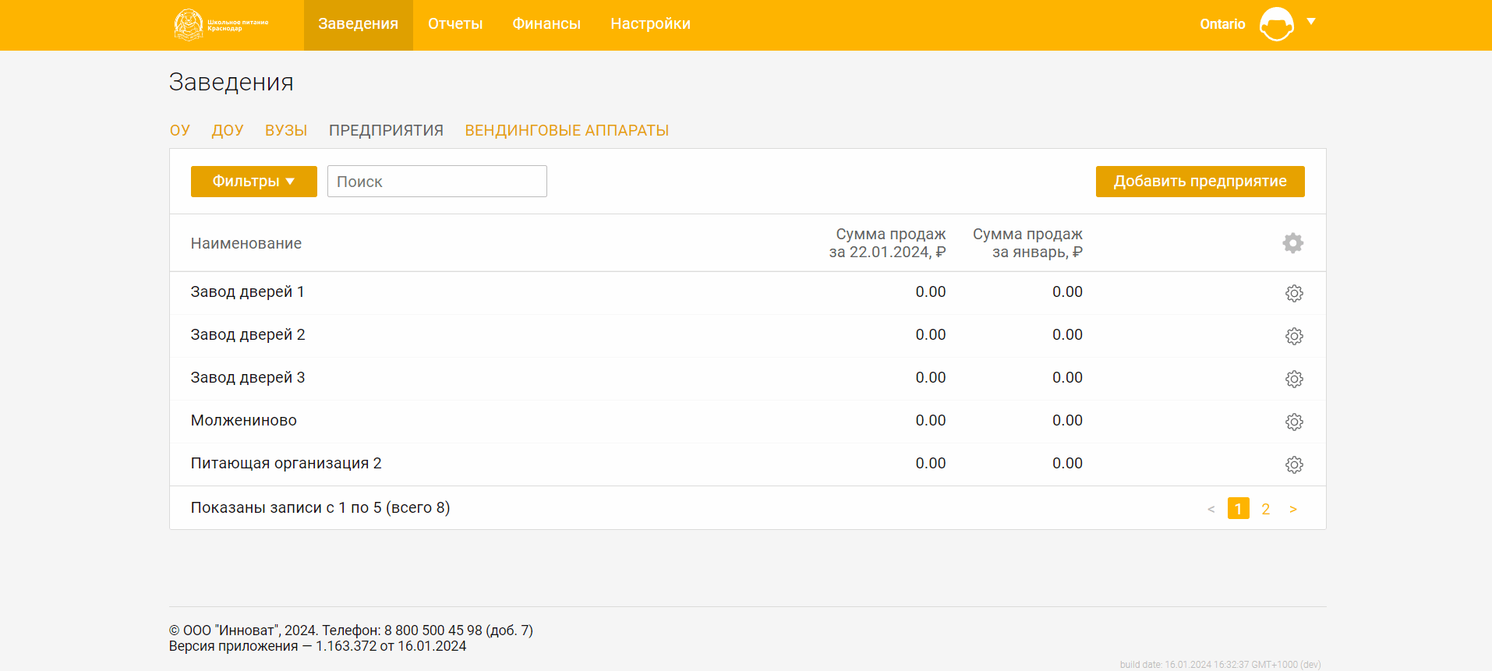Viewport: 1492px width, 671px height.
Task: Open table column settings gear in header
Action: pos(1292,243)
